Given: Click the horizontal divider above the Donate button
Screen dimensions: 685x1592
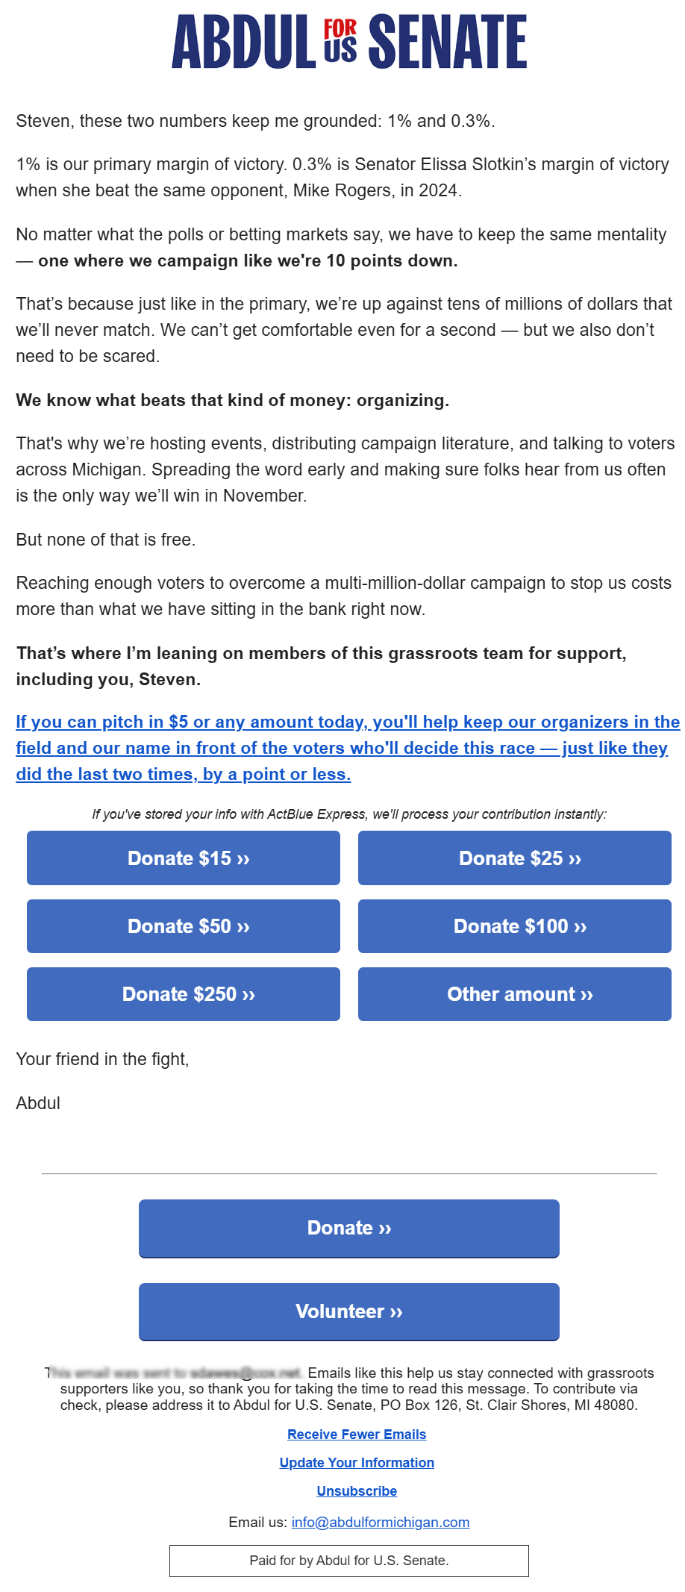Looking at the screenshot, I should point(349,1174).
